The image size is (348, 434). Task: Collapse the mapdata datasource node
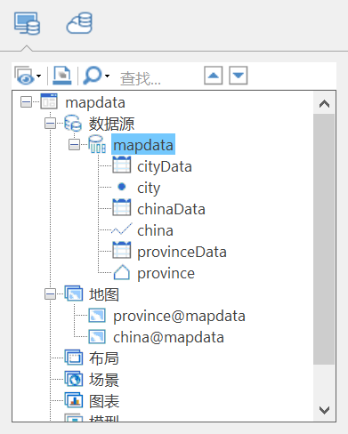(x=74, y=145)
